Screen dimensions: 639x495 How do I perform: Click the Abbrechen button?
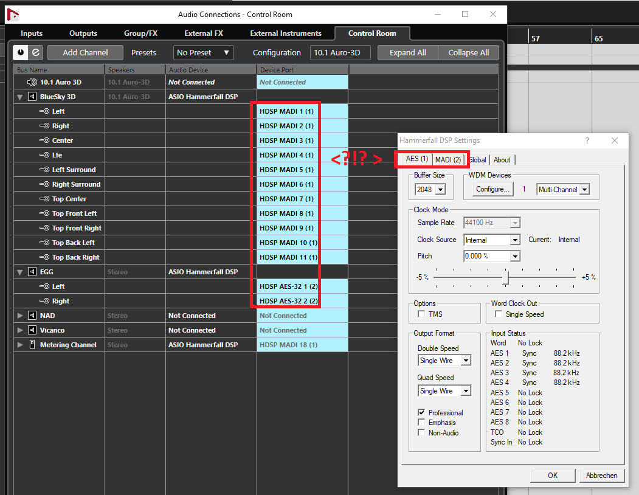coord(601,476)
